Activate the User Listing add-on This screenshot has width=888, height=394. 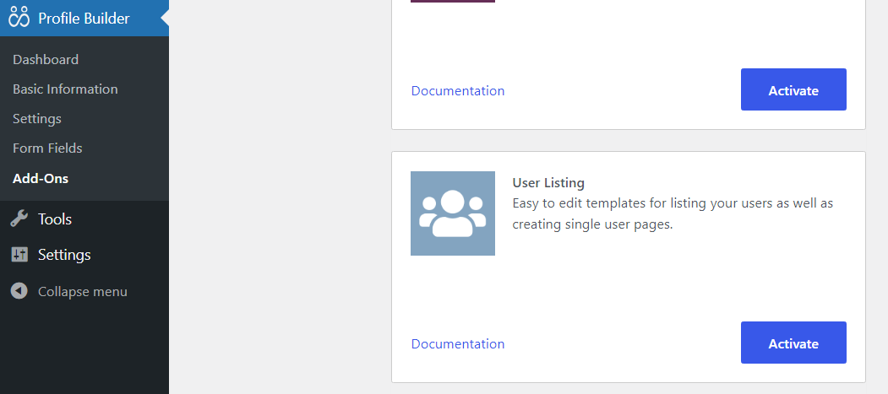click(793, 343)
